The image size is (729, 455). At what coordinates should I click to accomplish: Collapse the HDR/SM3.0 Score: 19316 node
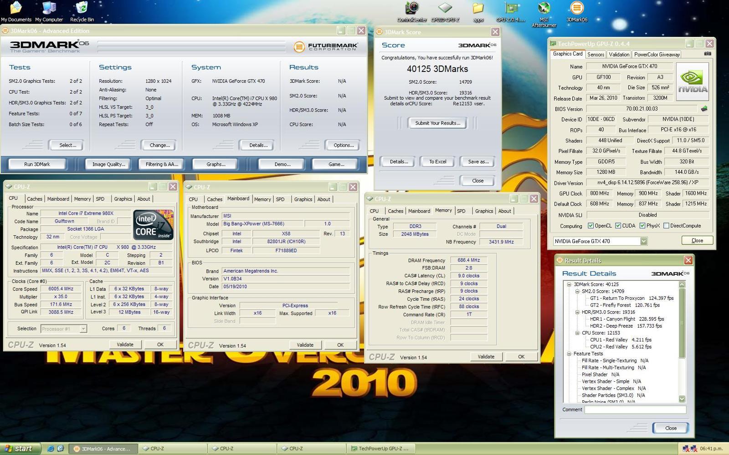[577, 312]
